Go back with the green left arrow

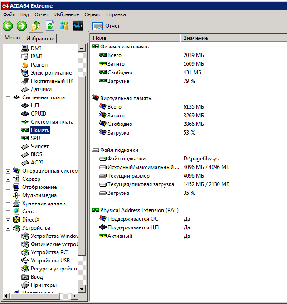point(8,26)
